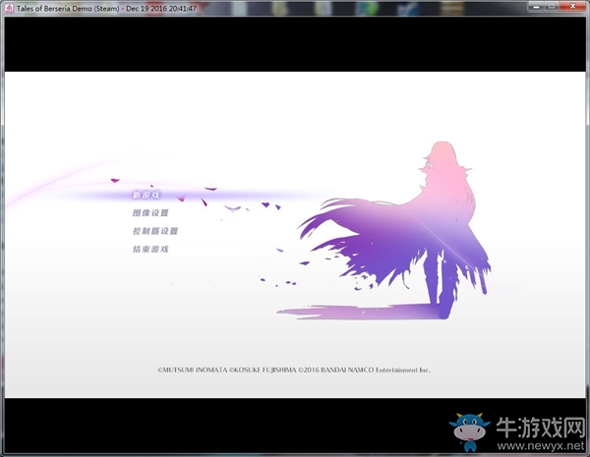Start a new game via 新游戏

[x=146, y=195]
